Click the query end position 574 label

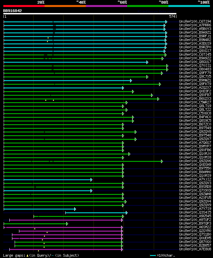tap(172, 16)
